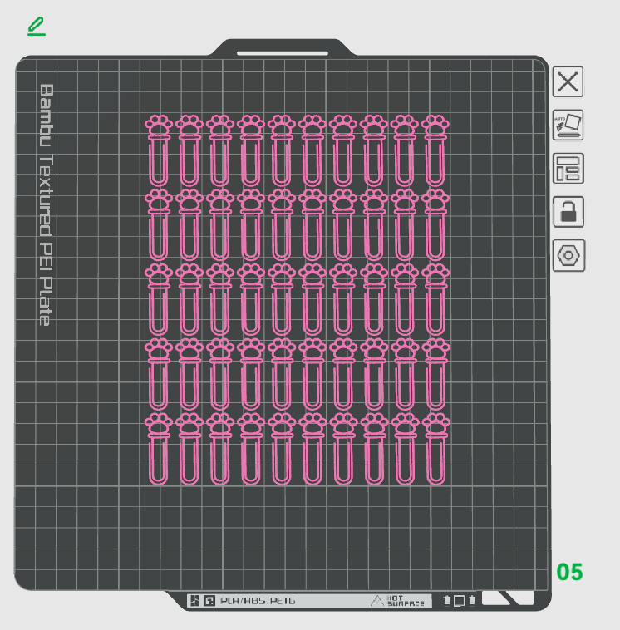Click the Bambu Textured PEI Plate label
The width and height of the screenshot is (620, 630).
click(46, 205)
